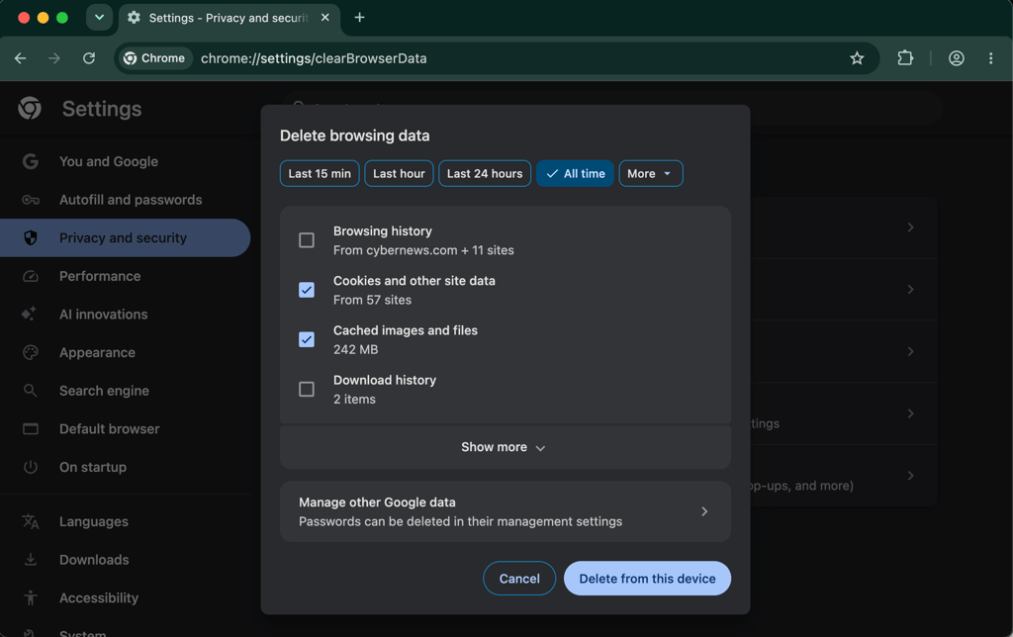Open the profile avatar menu
Viewport: 1013px width, 637px height.
(x=957, y=58)
